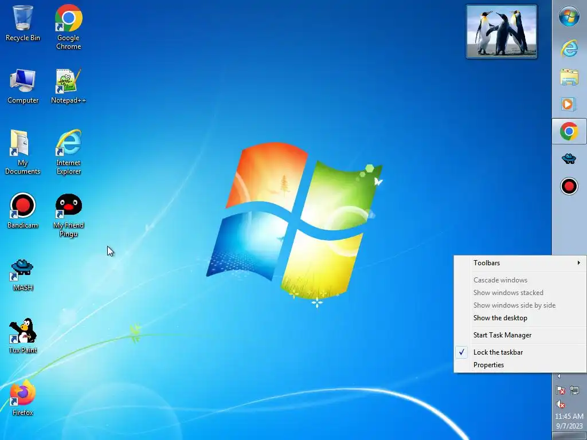Click greyed Cascade windows entry

(x=520, y=280)
